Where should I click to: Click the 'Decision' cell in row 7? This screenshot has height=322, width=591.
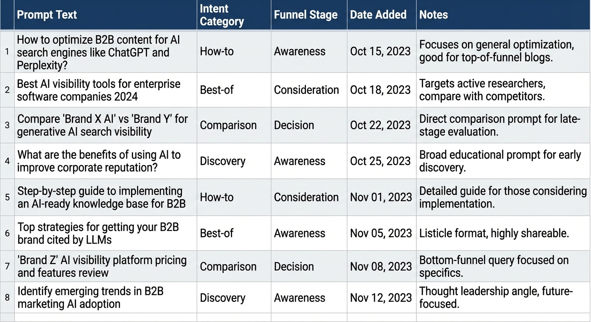(294, 267)
